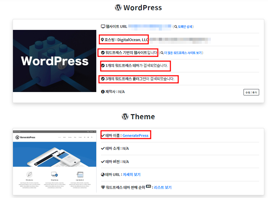Click the blurred website URL value
The image size is (268, 198).
(150, 27)
